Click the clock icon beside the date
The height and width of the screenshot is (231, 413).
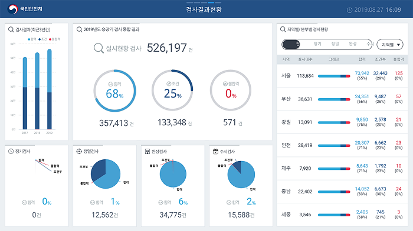(349, 10)
